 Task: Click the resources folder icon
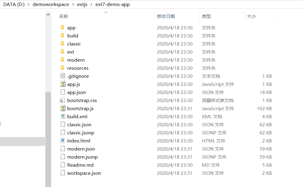[x=62, y=68]
